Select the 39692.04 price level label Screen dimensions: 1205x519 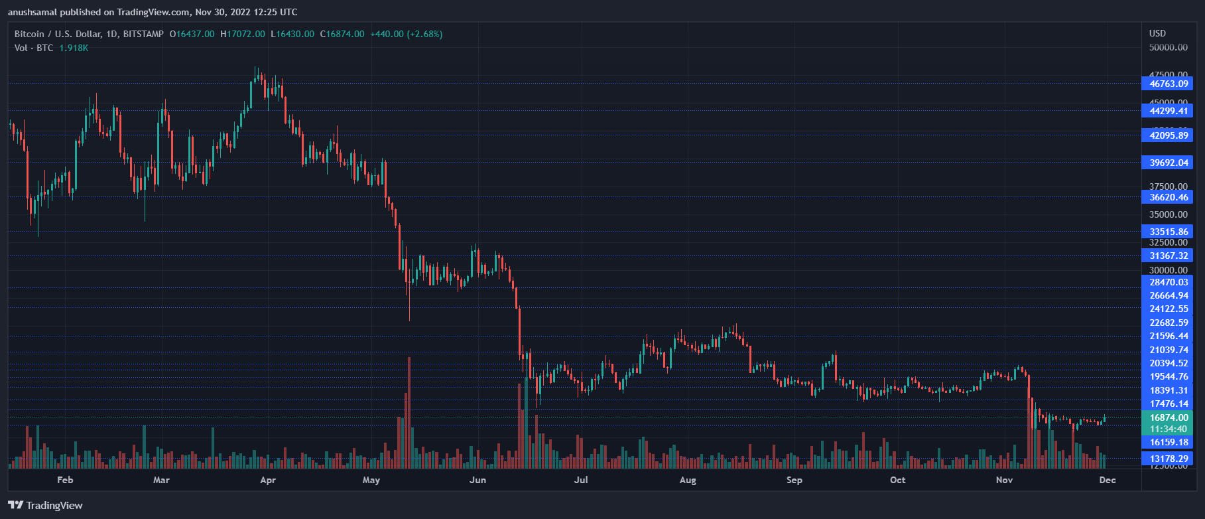click(x=1167, y=163)
